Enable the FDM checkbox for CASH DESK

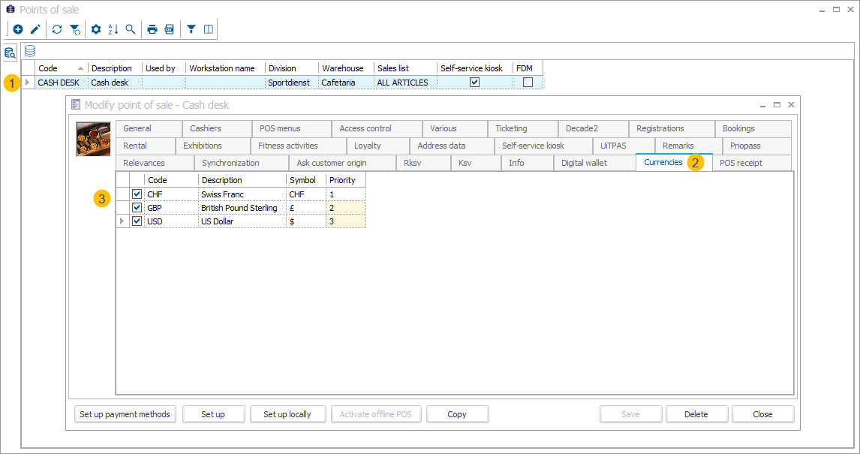(528, 83)
